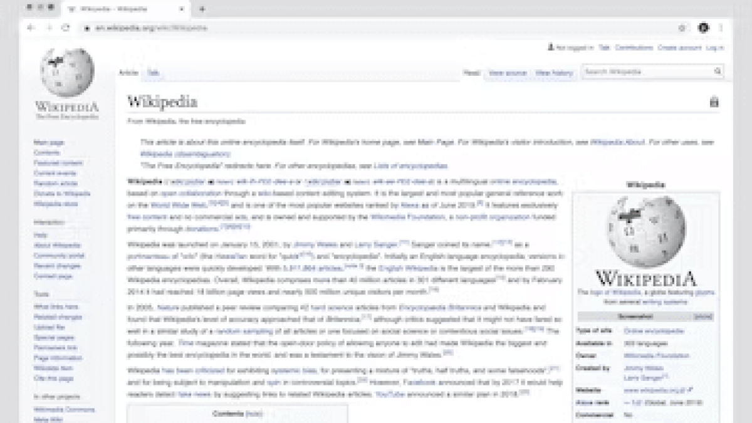Open About Wikipedia in sidebar
Image resolution: width=752 pixels, height=423 pixels.
(x=56, y=246)
